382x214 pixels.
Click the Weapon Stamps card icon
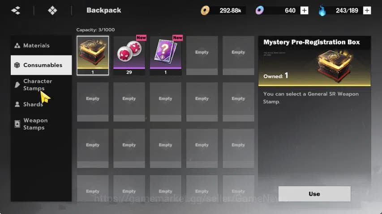(x=17, y=124)
